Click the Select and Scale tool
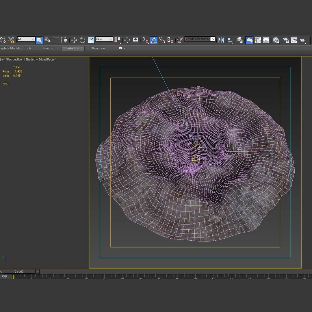 pyautogui.click(x=91, y=40)
